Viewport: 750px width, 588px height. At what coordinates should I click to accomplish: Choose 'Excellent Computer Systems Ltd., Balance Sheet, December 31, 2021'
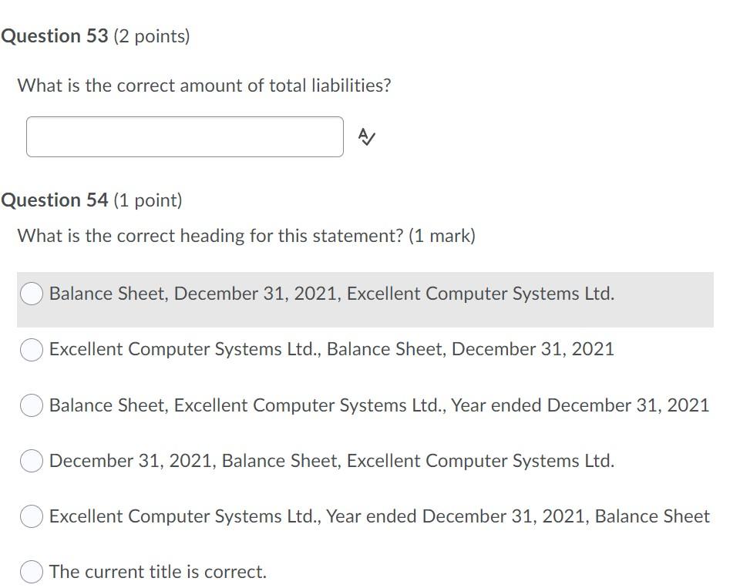coord(31,349)
